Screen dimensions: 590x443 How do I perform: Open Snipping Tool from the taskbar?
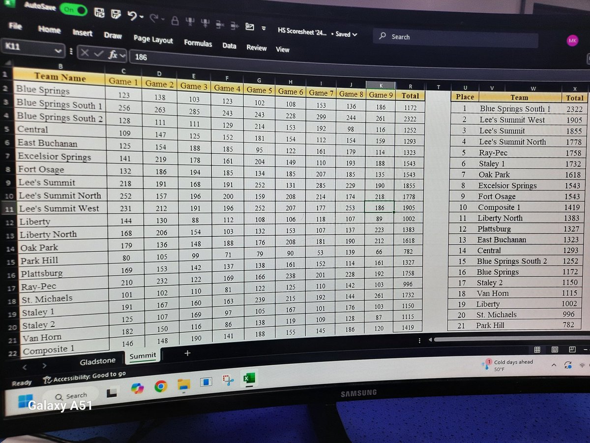point(228,380)
